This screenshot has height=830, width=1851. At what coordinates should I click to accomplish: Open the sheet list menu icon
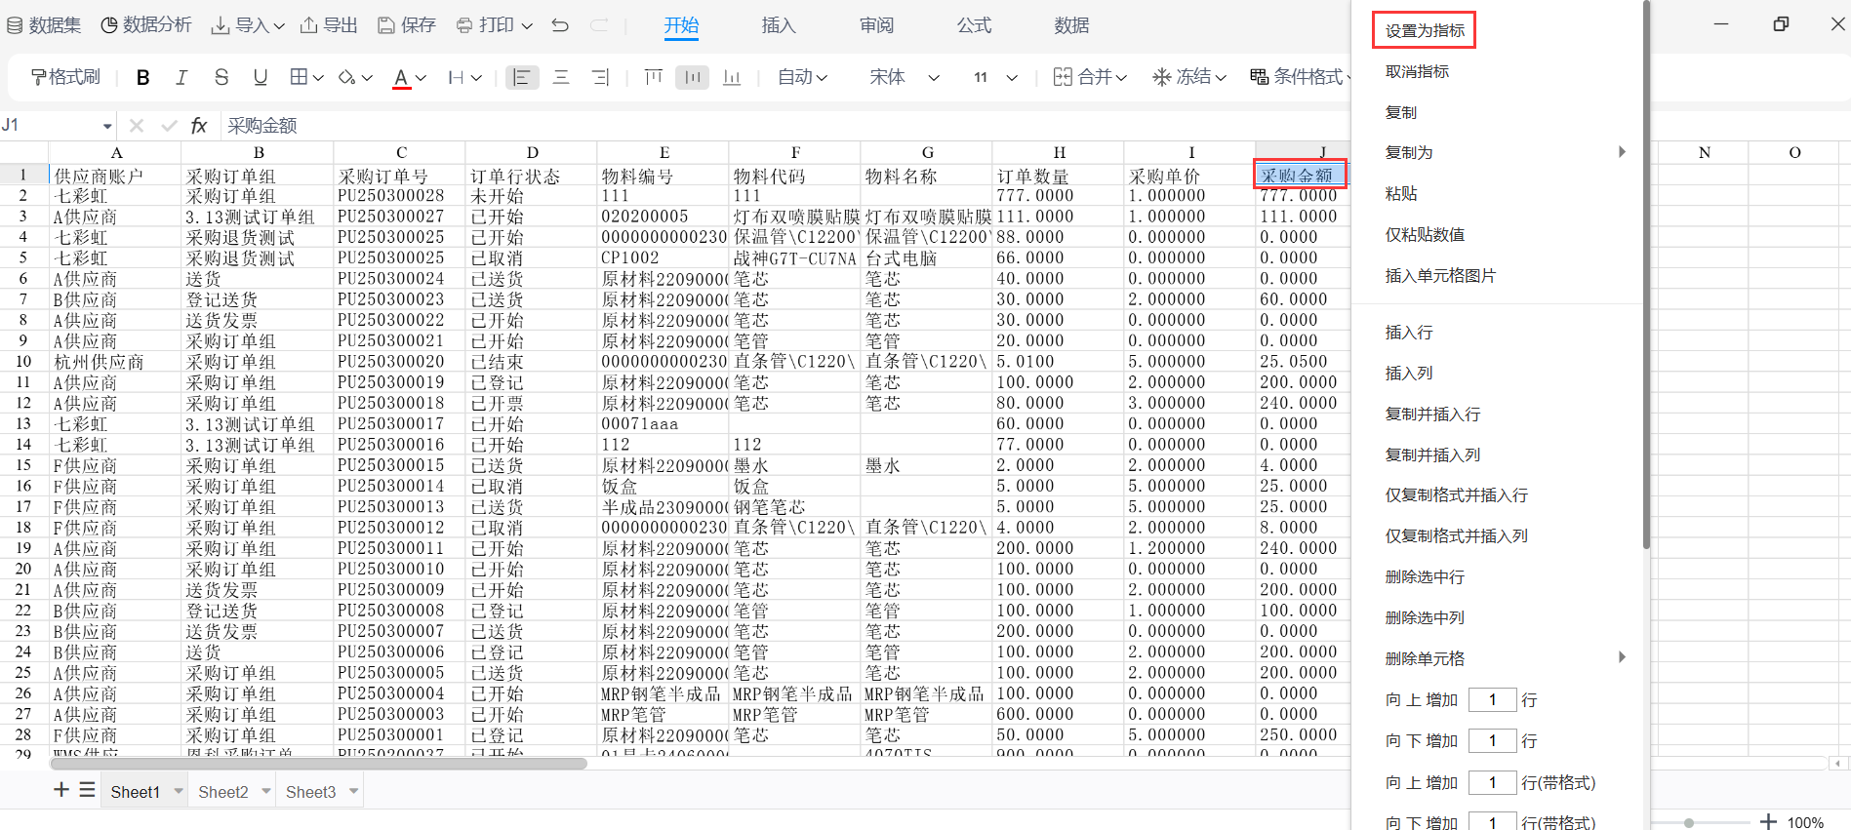tap(87, 790)
